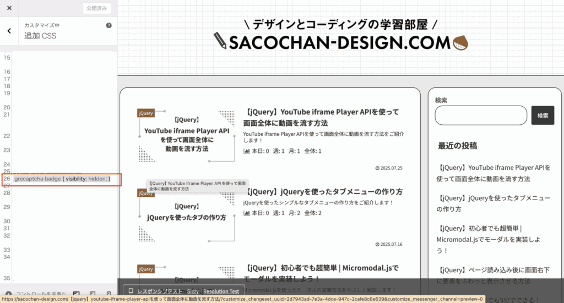Click the レスポンシブテスト link in bottom bar
This screenshot has width=564, height=303.
tap(160, 291)
